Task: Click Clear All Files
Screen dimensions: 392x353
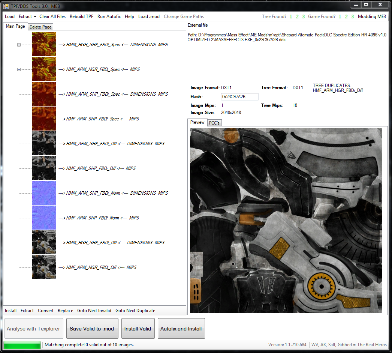Action: pyautogui.click(x=52, y=17)
